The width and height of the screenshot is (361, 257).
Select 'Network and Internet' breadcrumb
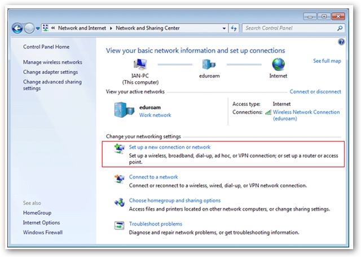[x=82, y=28]
